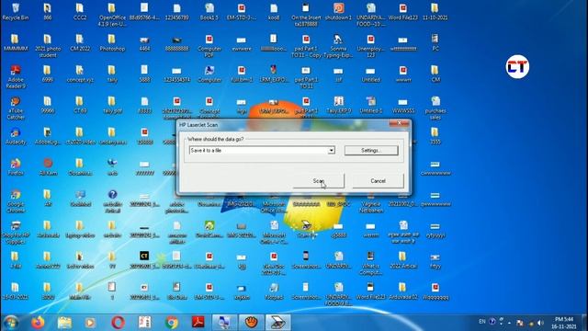Select the 'Word File123' icon in the top row
Screen dimensions: 588x331
[402, 11]
